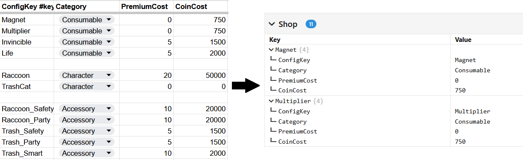Viewport: 523px width, 160px height.
Task: Open Category dropdown for TrashCat row
Action: point(86,86)
